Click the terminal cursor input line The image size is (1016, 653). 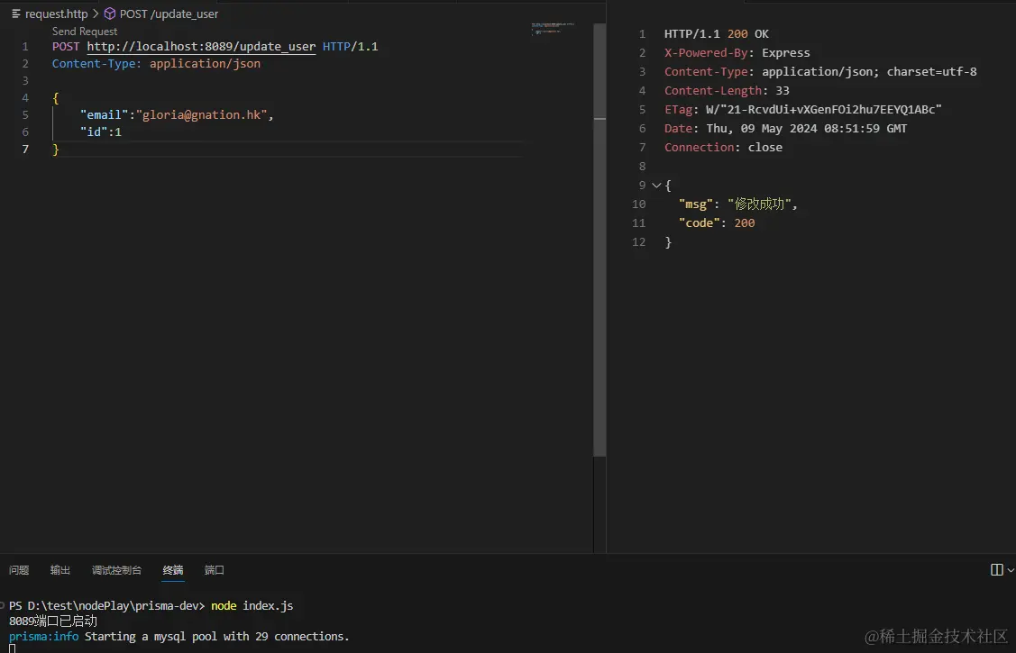(x=13, y=648)
